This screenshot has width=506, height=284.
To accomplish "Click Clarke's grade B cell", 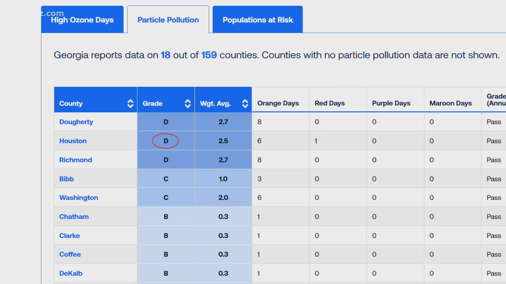I will click(166, 236).
